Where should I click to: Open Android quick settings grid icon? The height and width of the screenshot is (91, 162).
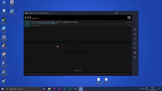pyautogui.click(x=129, y=17)
